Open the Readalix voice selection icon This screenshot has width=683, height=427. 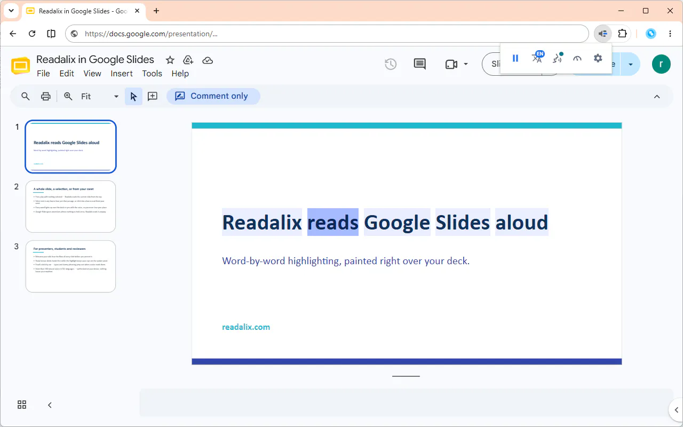558,58
